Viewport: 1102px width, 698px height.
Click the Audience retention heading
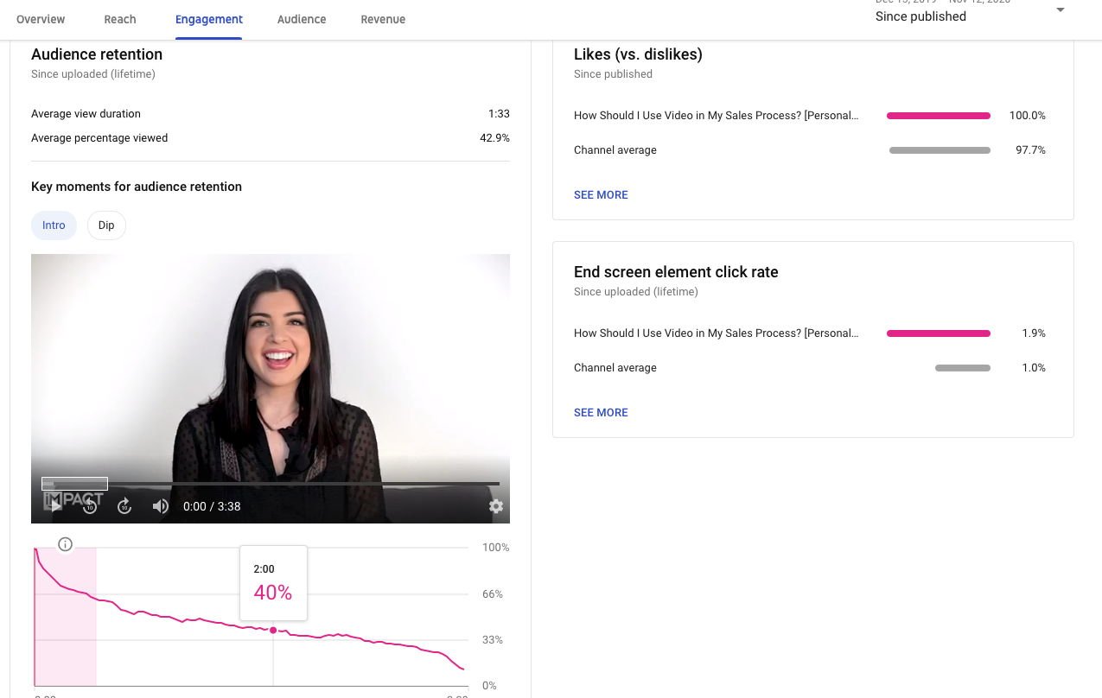click(97, 54)
